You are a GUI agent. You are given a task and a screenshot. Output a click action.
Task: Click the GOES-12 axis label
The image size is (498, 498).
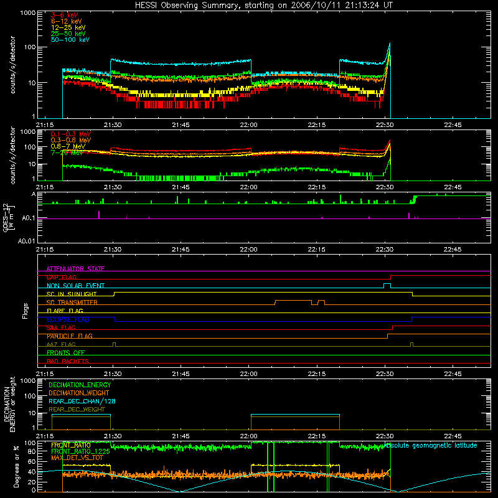click(9, 218)
